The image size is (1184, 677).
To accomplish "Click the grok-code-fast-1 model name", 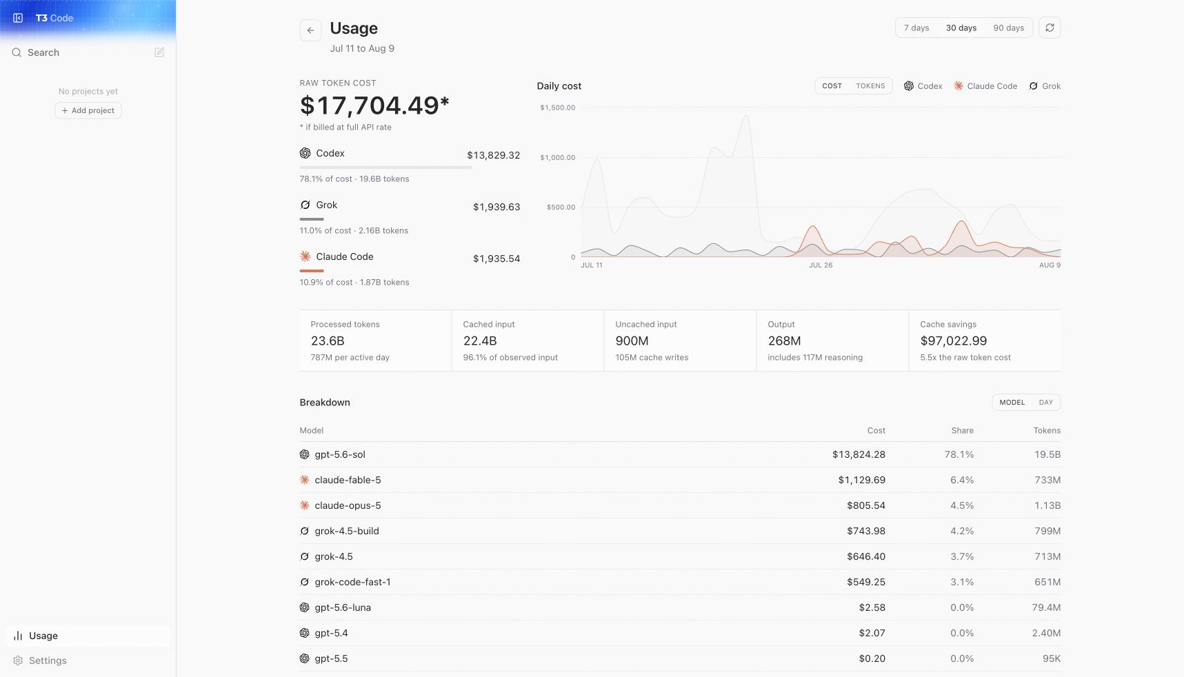I will pos(352,582).
